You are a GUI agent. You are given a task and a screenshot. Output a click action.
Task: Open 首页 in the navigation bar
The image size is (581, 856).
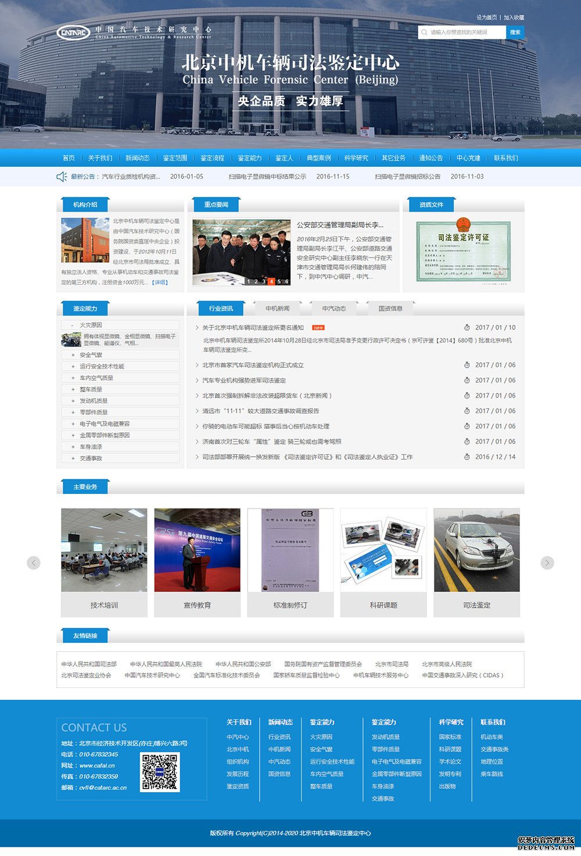click(x=69, y=158)
